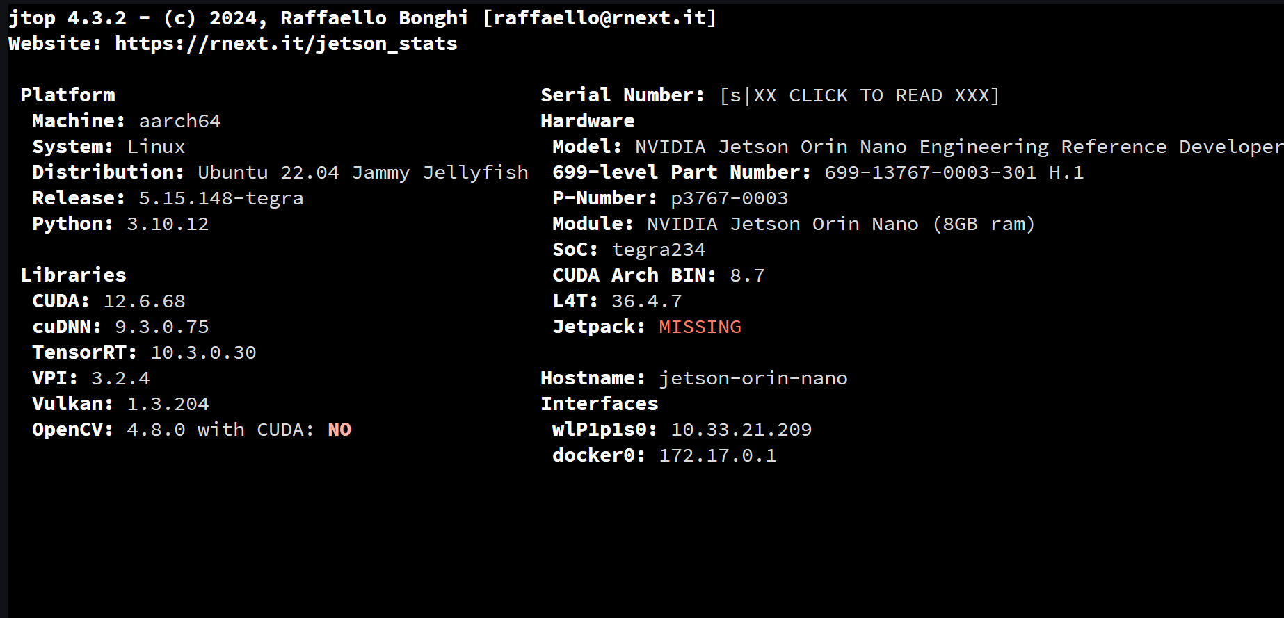Select Ubuntu 22.04 Jammy Jellyfish distribution text

pyautogui.click(x=363, y=172)
